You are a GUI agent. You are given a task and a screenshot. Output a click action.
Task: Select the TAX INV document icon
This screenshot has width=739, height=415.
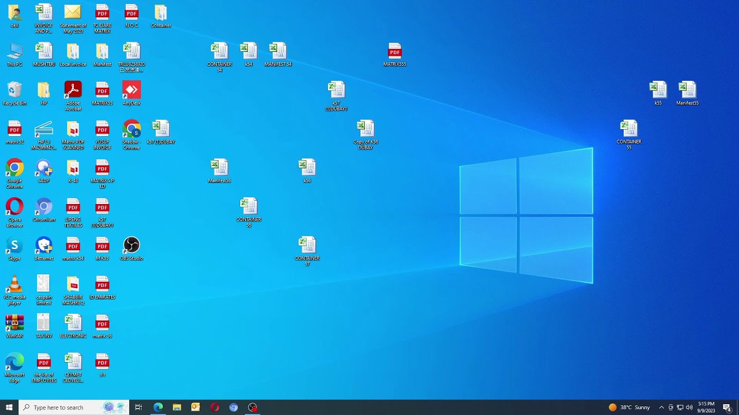pos(44,326)
